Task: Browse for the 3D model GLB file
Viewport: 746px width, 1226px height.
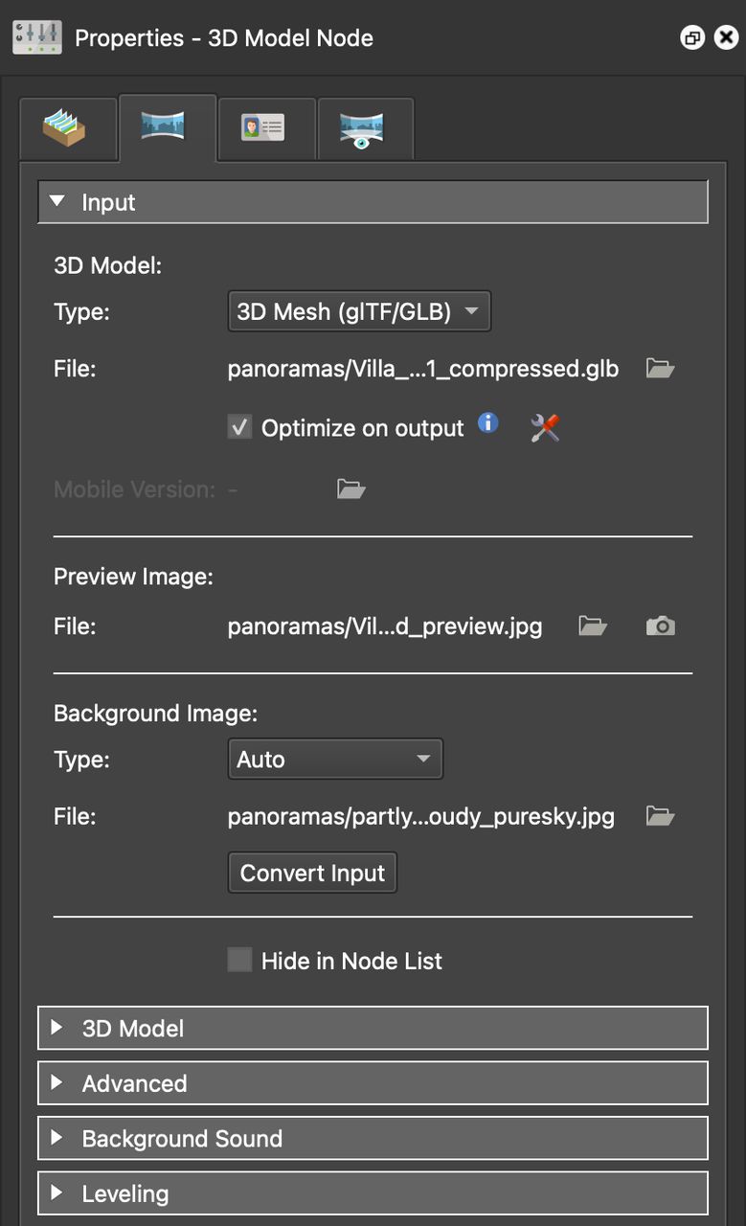Action: 661,369
